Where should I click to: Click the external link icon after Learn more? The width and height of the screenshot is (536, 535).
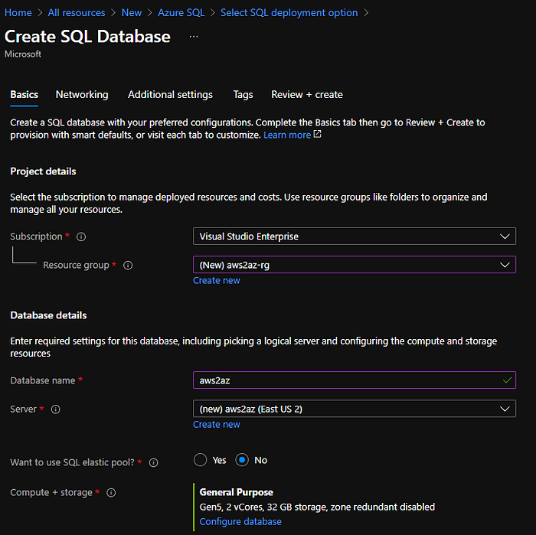tap(317, 134)
